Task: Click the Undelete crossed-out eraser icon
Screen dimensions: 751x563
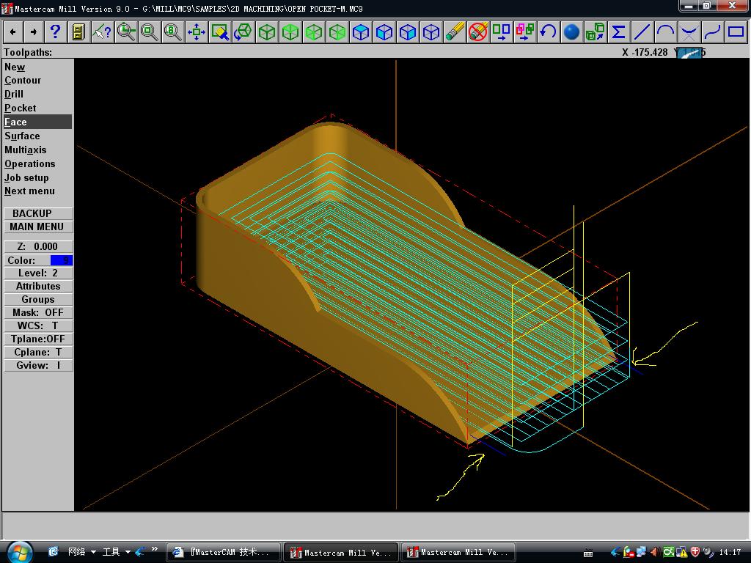Action: (478, 32)
